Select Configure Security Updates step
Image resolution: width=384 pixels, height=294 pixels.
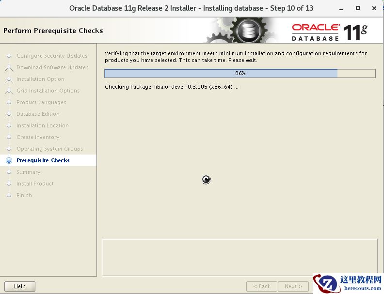coord(52,56)
